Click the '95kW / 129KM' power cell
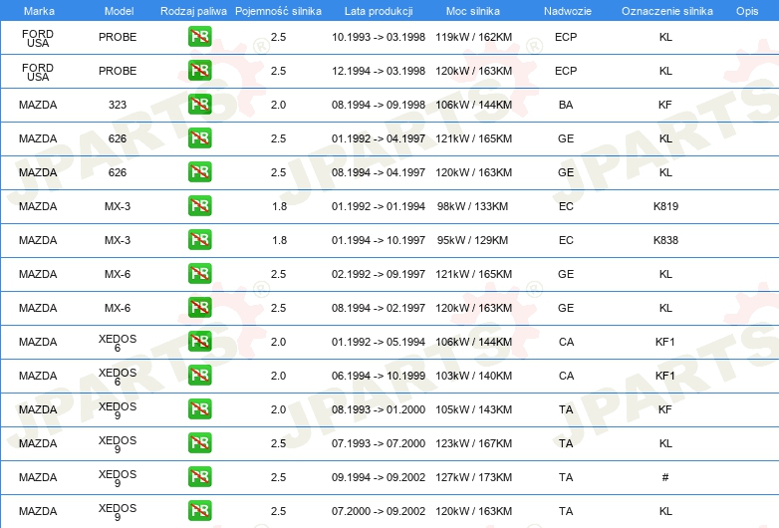779x528 pixels. tap(472, 240)
